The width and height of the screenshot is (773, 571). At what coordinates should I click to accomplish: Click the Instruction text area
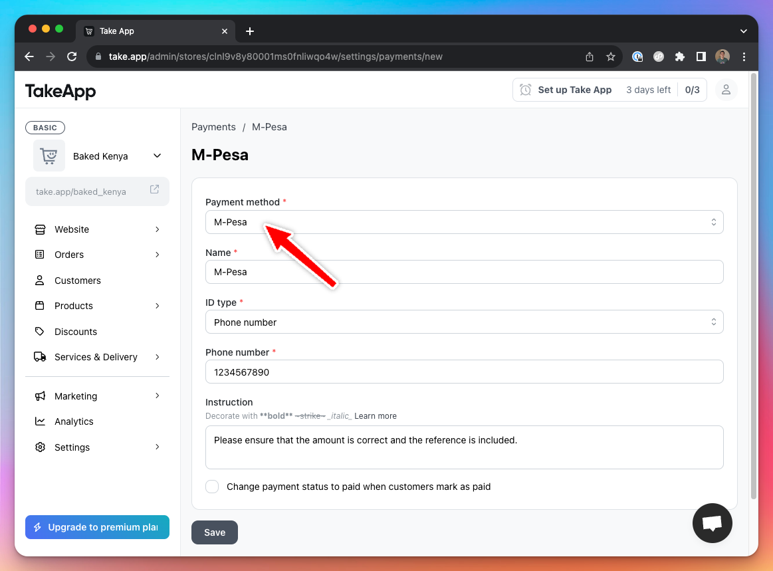(x=464, y=447)
